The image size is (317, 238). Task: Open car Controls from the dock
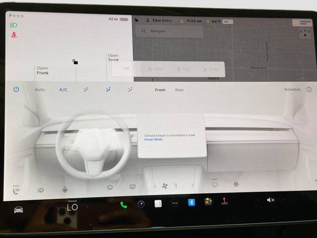click(18, 210)
